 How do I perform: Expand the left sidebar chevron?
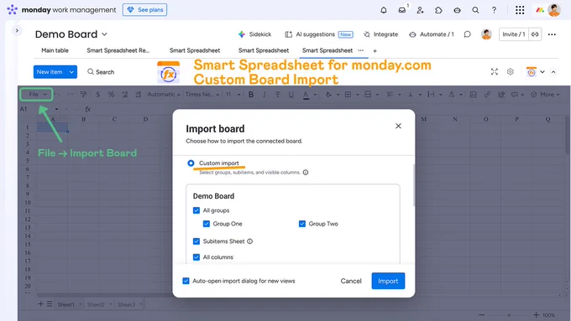point(17,30)
